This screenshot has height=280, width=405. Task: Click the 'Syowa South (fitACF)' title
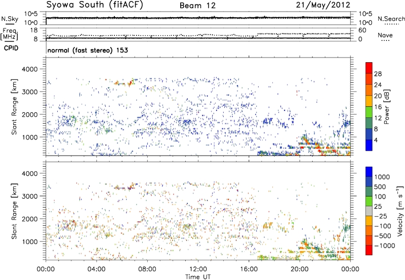(x=95, y=5)
